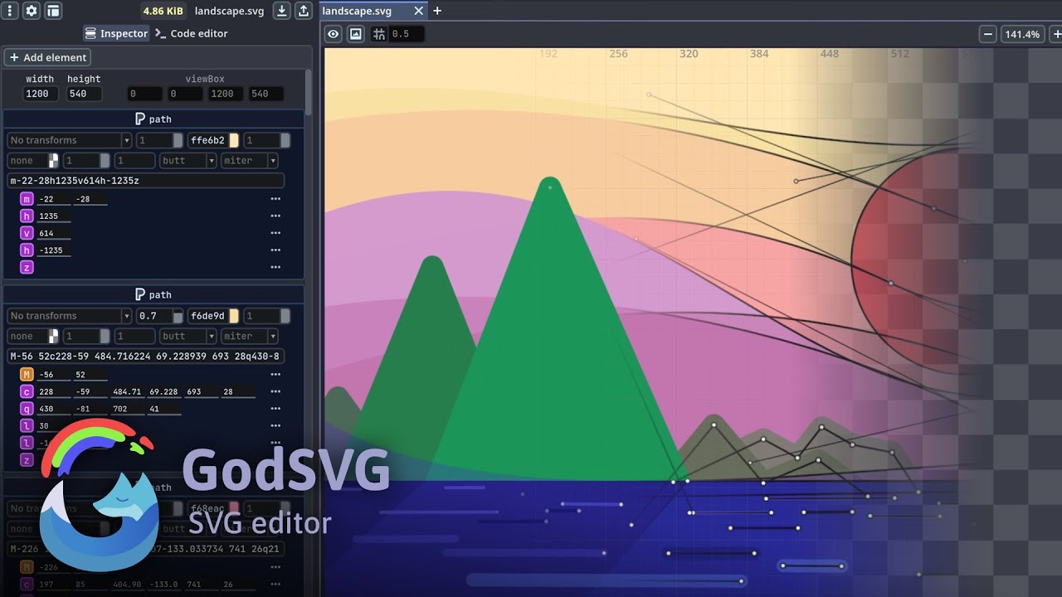1062x597 pixels.
Task: Zoom out with the minus button
Action: click(987, 34)
